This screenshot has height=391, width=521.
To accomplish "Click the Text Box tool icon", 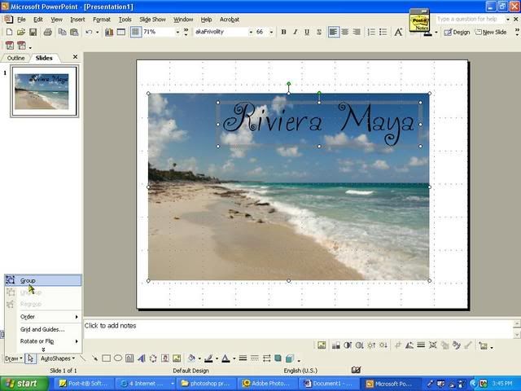I will [x=129, y=358].
